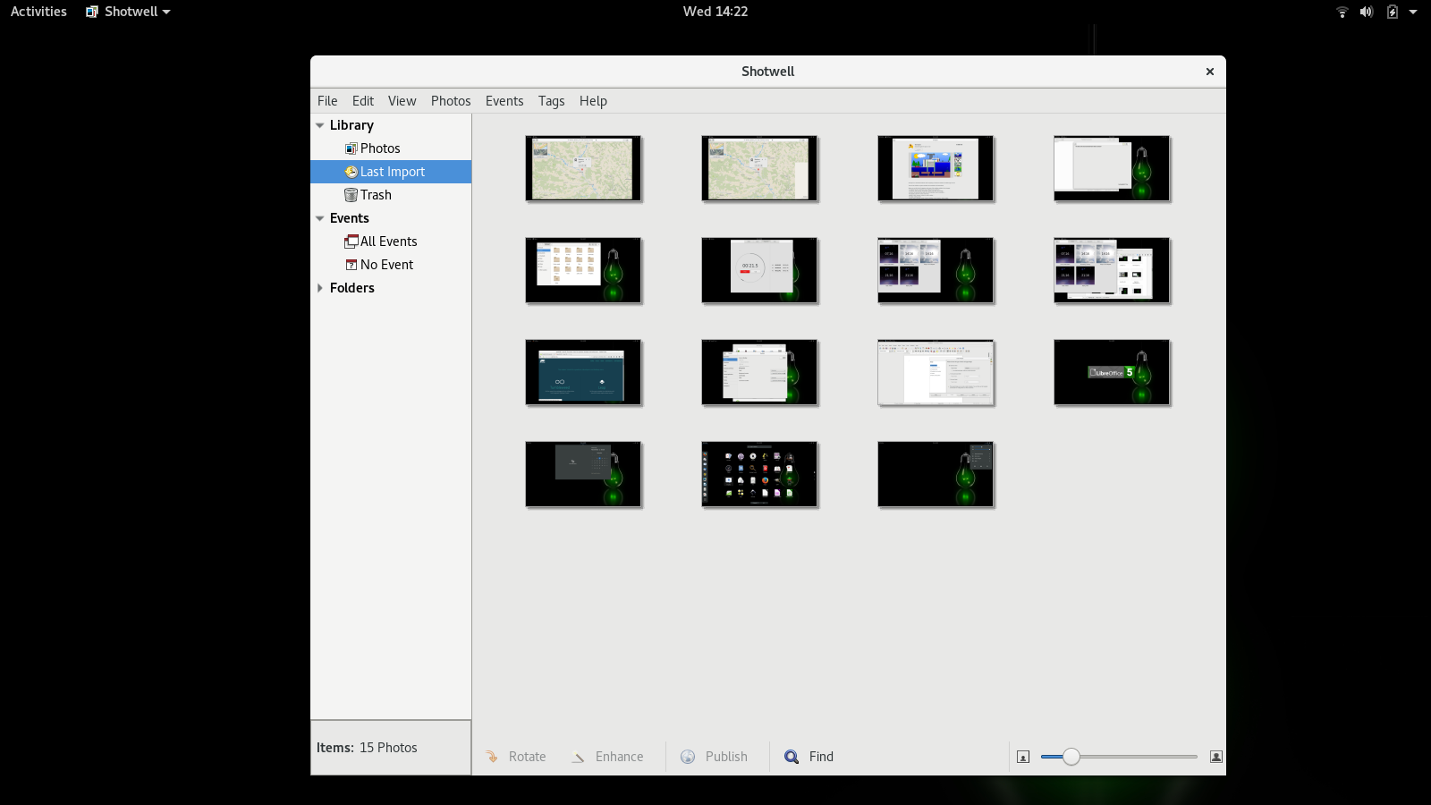Open the Tags menu

(551, 101)
